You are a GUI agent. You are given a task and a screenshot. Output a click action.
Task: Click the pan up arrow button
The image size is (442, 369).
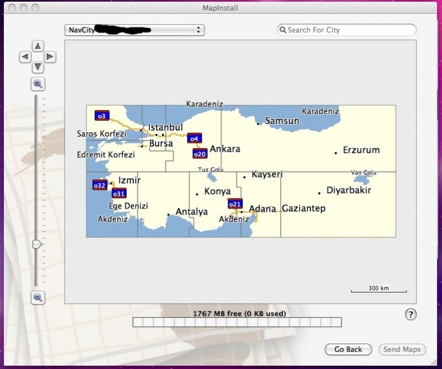pos(38,46)
